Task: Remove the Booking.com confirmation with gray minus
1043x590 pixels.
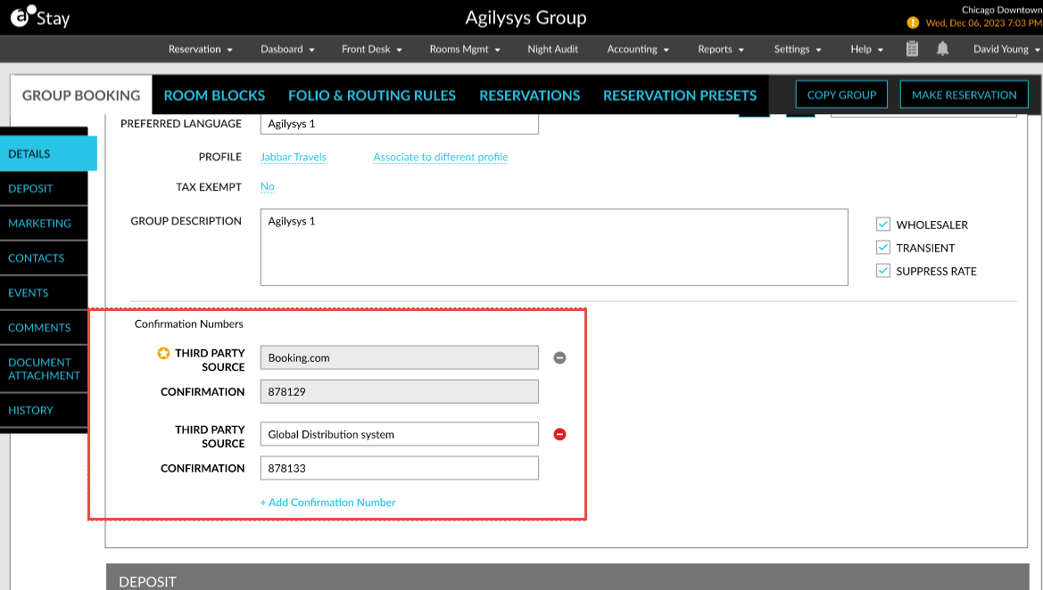Action: click(560, 357)
